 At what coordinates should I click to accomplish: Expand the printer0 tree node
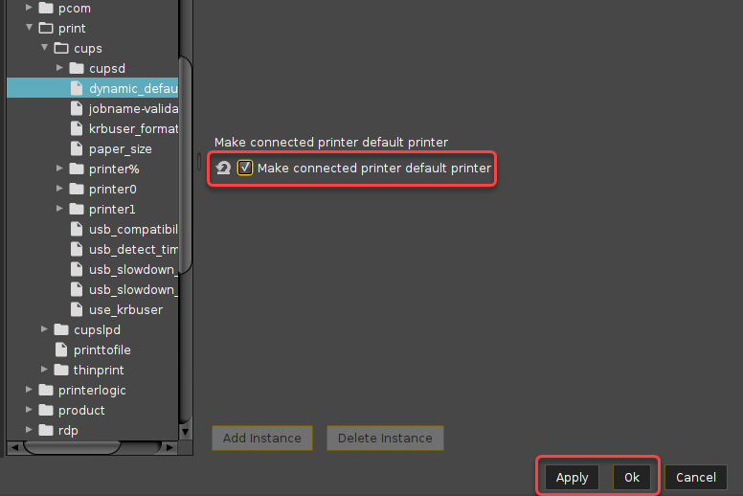click(60, 189)
